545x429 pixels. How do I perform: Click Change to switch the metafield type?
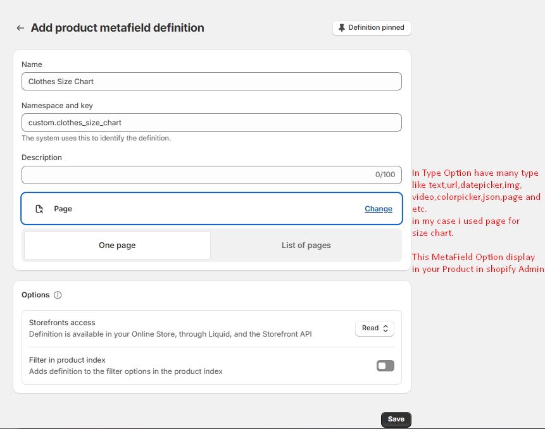coord(378,208)
